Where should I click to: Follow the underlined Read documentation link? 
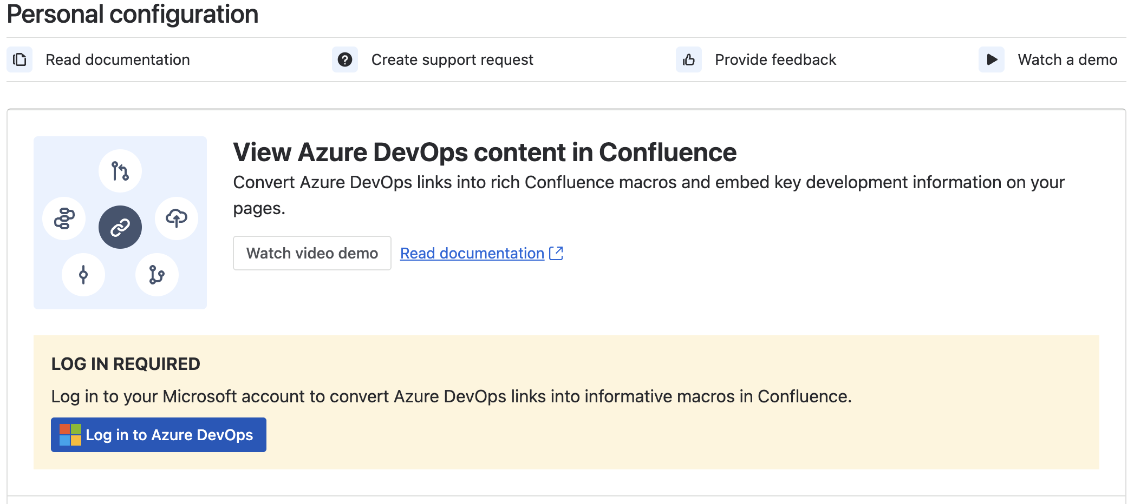(x=472, y=253)
